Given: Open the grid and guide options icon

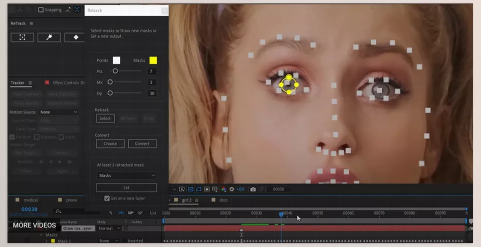Looking at the screenshot, I should coord(215,189).
